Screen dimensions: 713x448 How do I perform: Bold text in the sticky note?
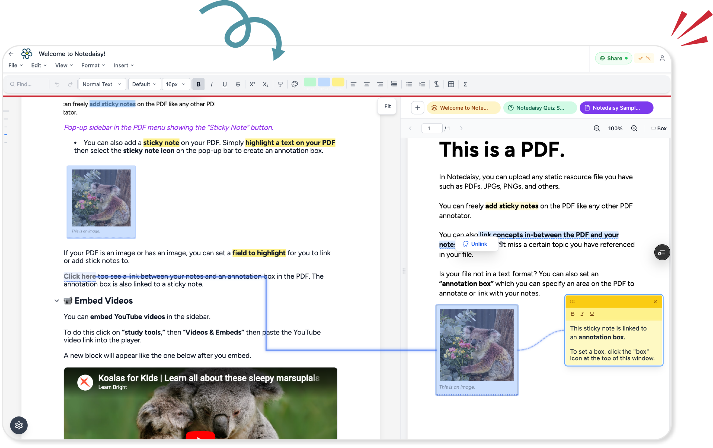[x=572, y=314]
